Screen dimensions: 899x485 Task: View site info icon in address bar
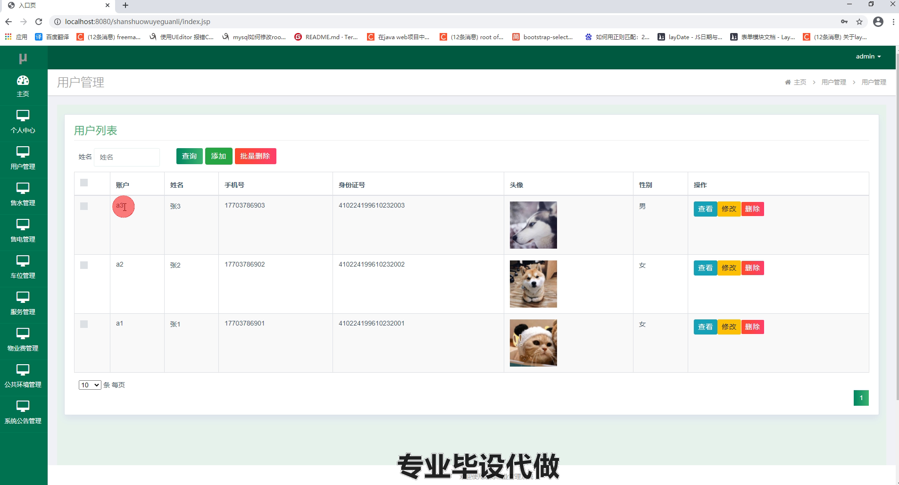(x=58, y=22)
